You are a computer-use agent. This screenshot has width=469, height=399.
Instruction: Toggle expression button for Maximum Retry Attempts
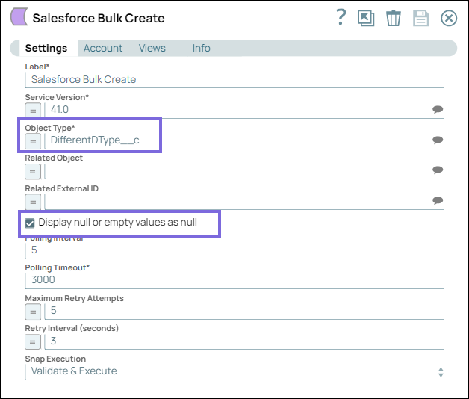tap(33, 312)
